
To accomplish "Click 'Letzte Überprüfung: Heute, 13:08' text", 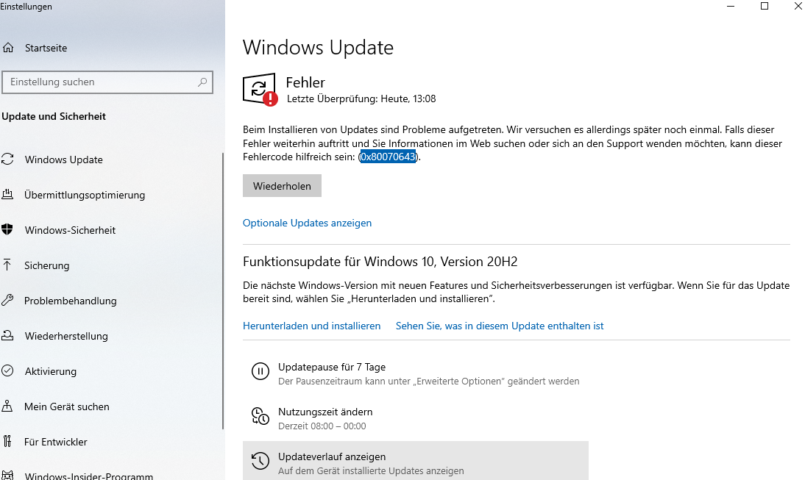I will tap(361, 99).
